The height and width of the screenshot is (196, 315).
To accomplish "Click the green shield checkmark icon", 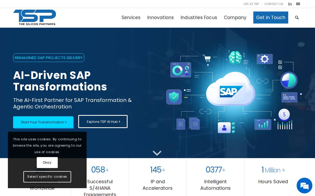I will click(x=174, y=97).
